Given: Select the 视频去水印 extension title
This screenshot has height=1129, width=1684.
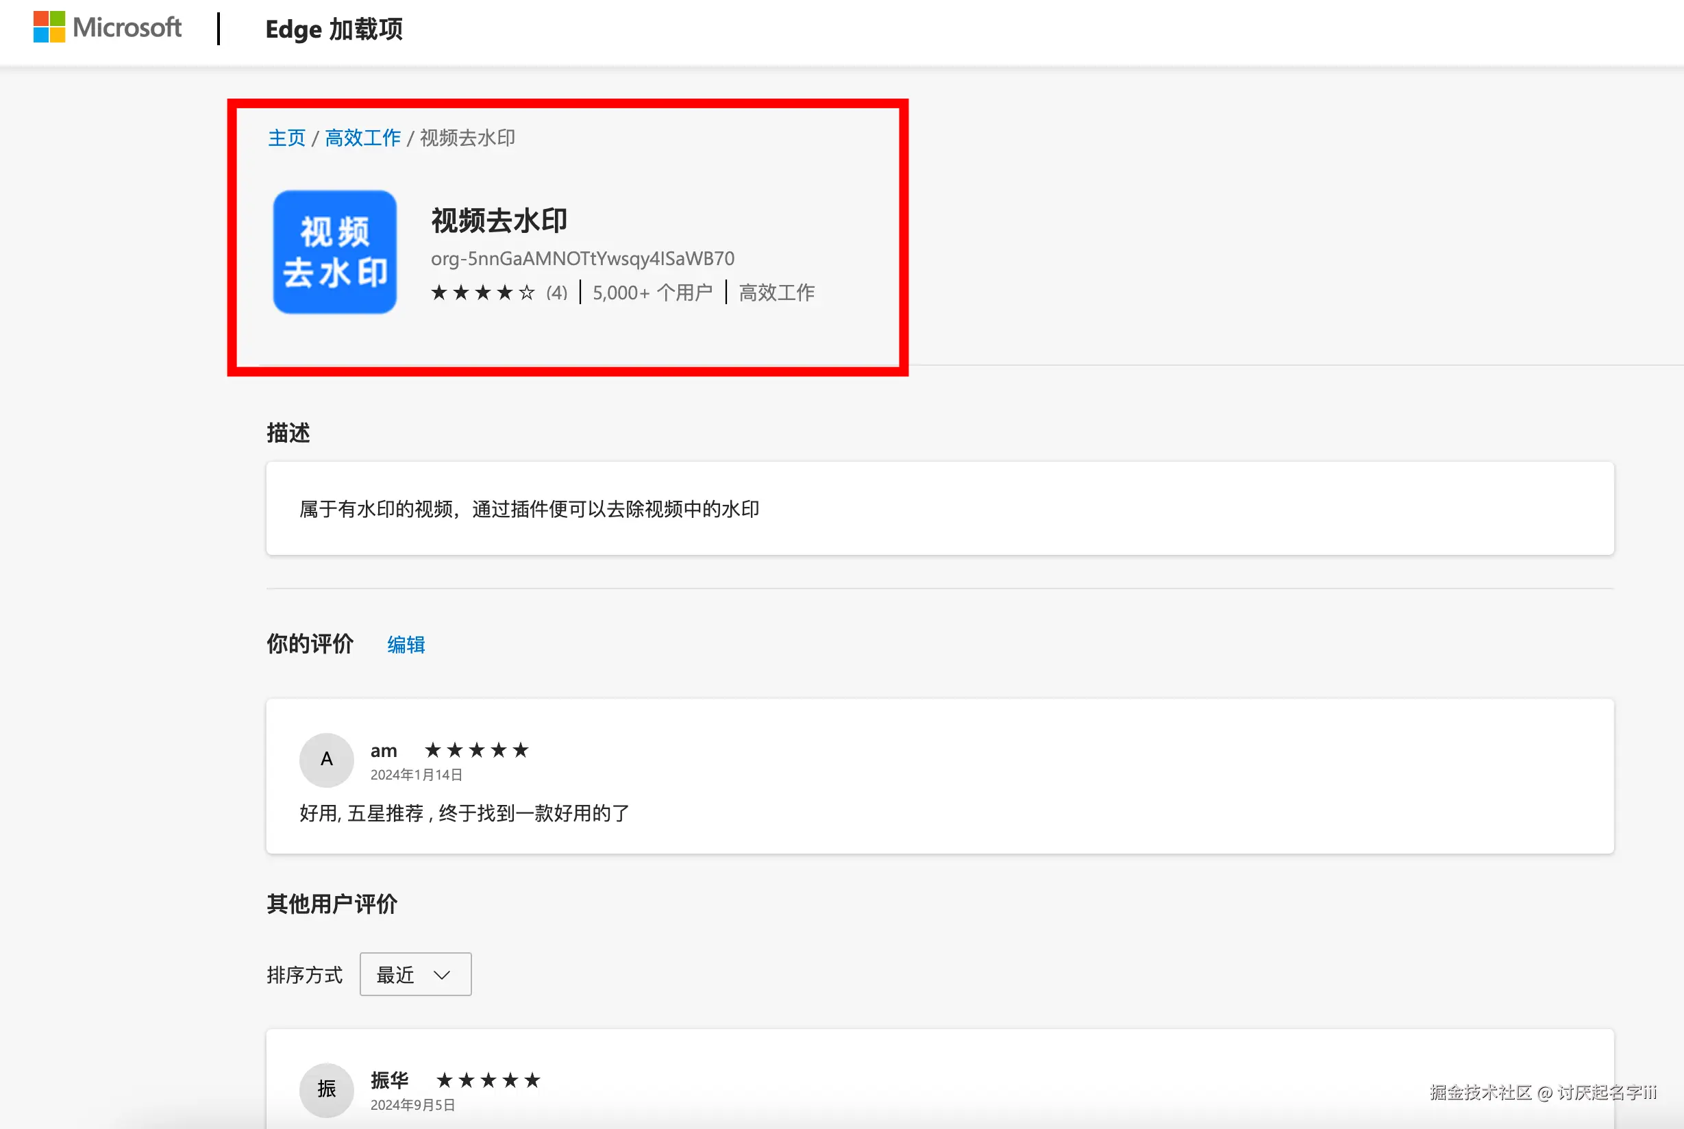Looking at the screenshot, I should [x=499, y=221].
